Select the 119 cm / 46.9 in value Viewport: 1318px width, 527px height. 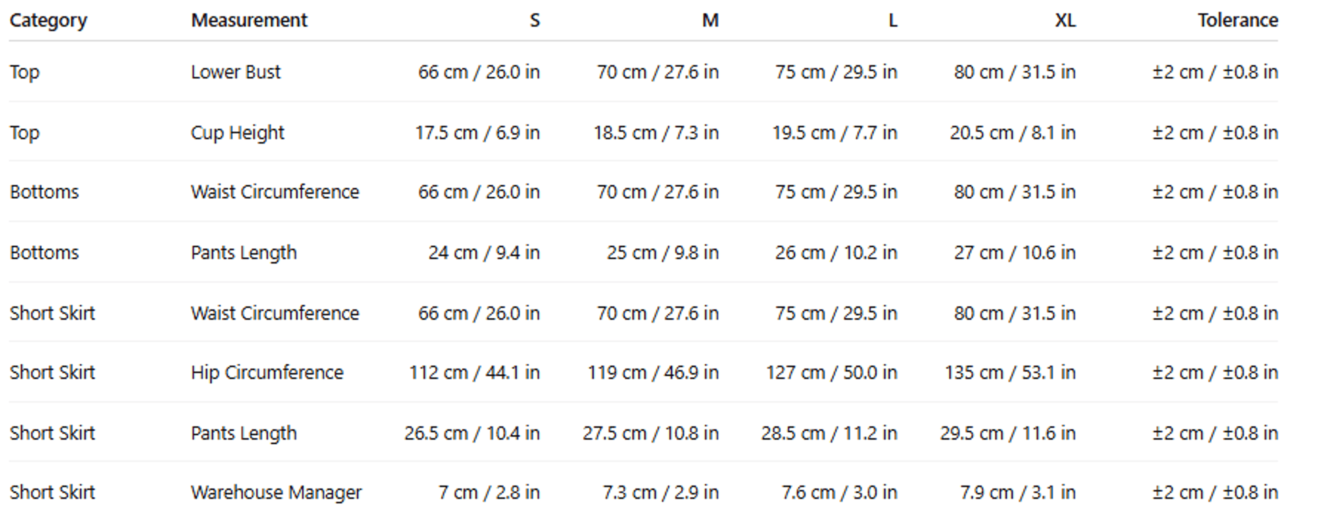[653, 373]
